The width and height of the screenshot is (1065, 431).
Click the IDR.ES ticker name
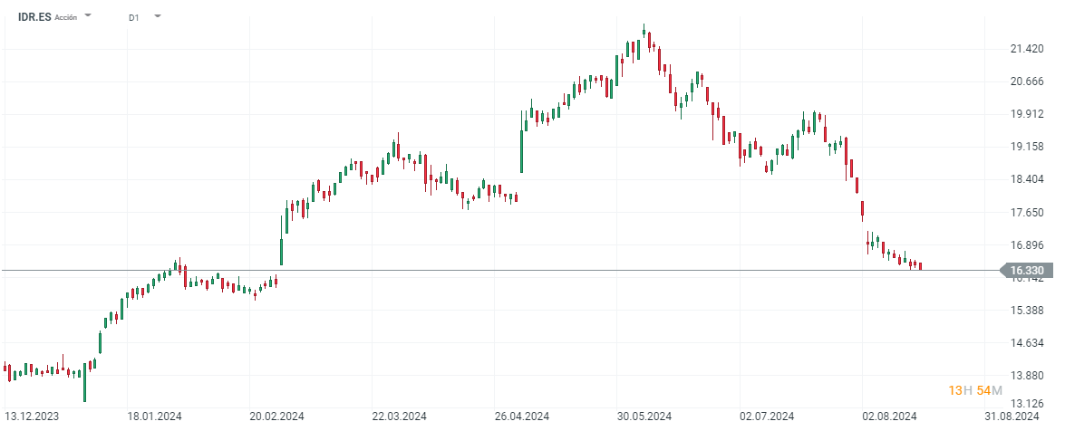(34, 17)
